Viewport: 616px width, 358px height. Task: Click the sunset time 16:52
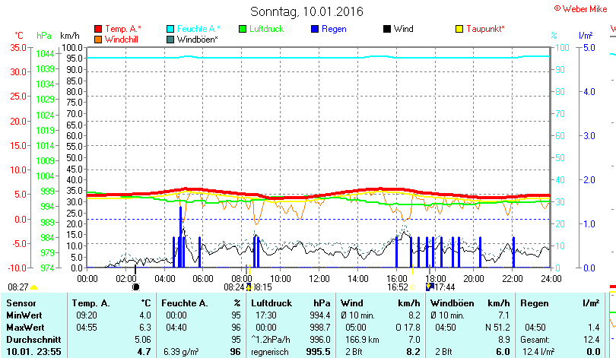pos(398,287)
